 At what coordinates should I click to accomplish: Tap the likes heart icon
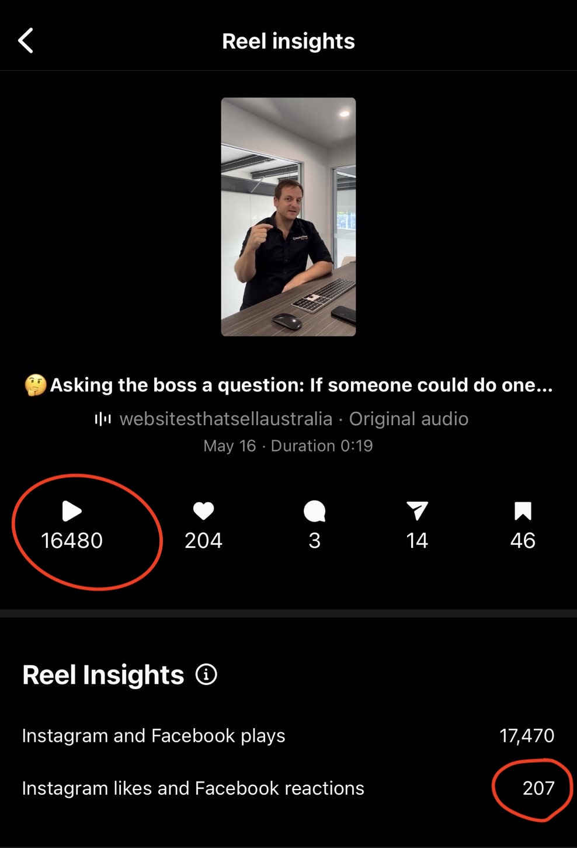click(x=203, y=511)
